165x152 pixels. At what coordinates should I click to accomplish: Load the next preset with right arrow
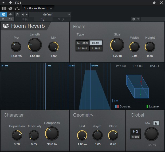tap(26, 14)
